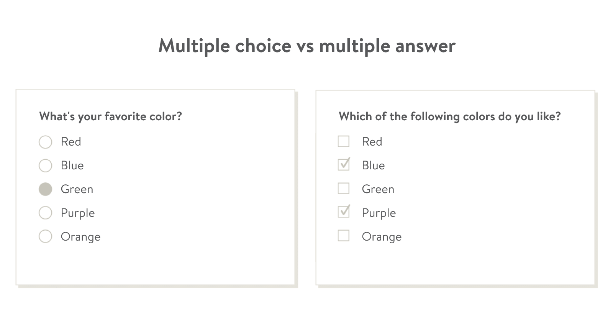Click the Red label in favorite color list
This screenshot has width=613, height=318.
pos(71,142)
